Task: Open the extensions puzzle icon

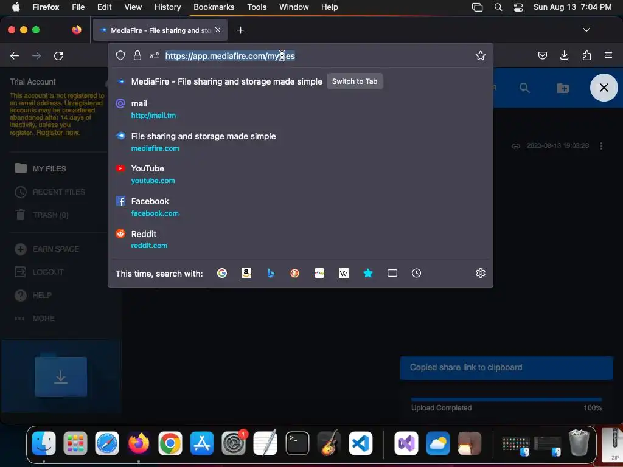Action: [x=586, y=55]
